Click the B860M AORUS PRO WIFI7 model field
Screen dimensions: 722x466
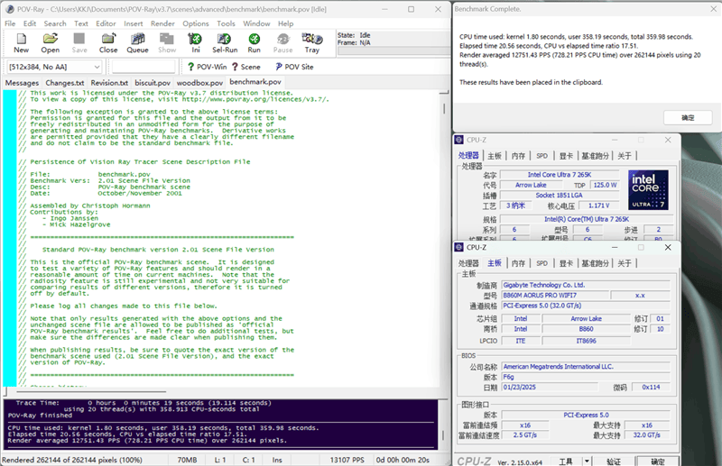pos(555,295)
